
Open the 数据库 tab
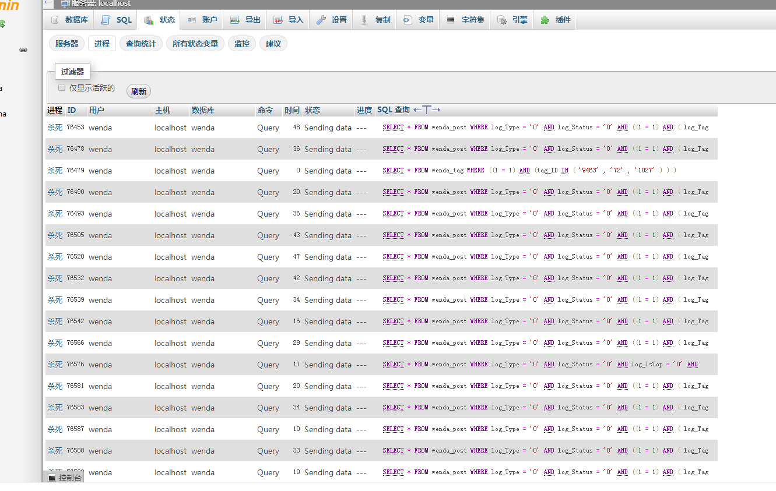pos(69,20)
